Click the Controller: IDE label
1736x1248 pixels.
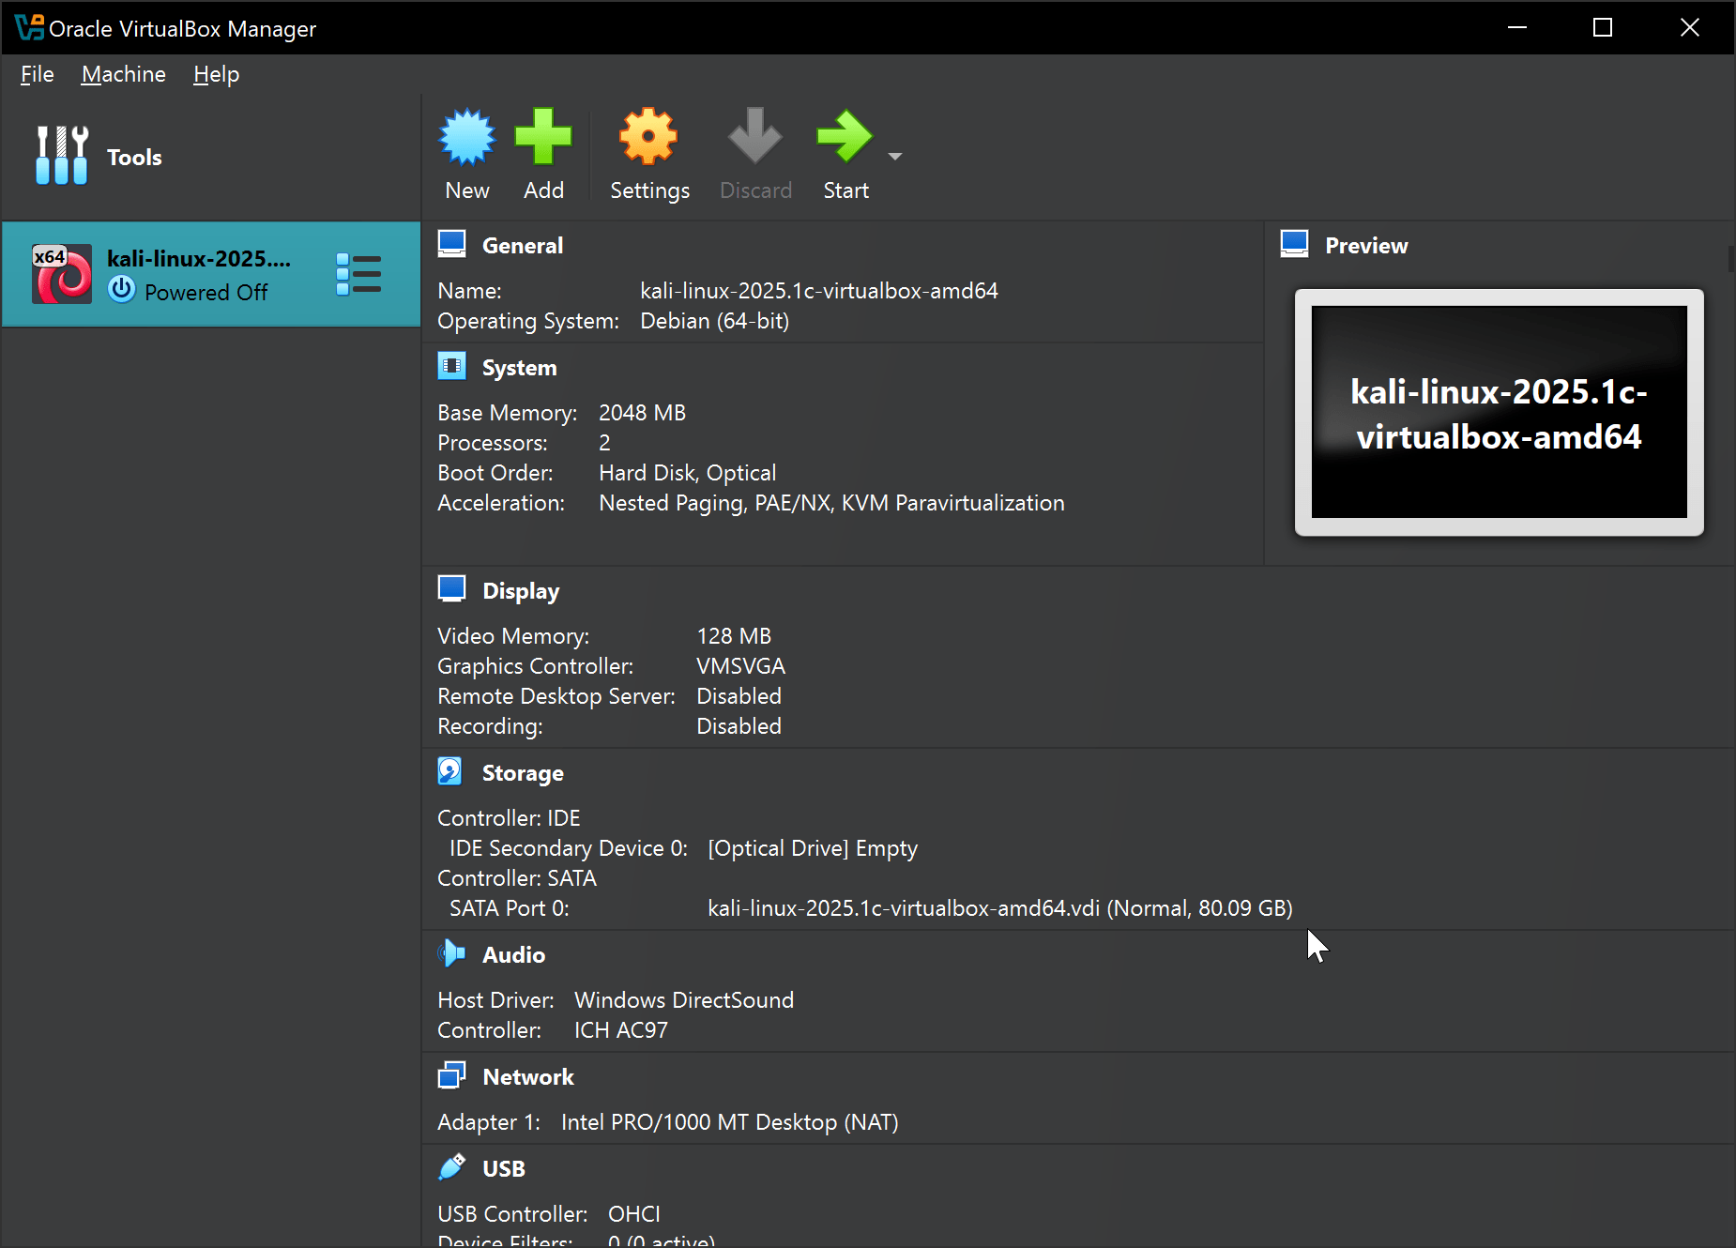(509, 818)
